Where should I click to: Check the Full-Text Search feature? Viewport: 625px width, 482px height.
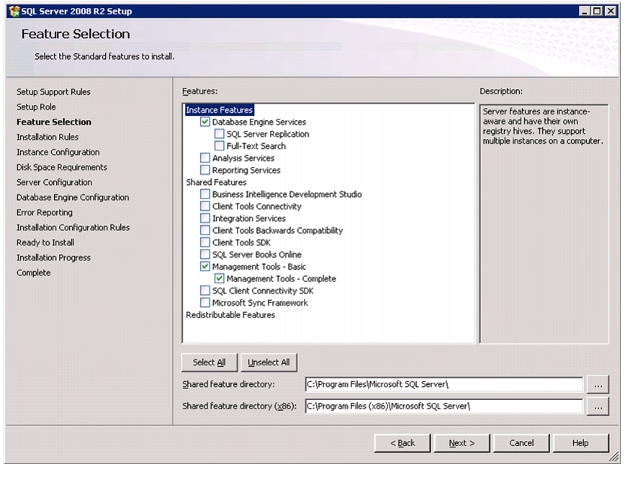(219, 146)
